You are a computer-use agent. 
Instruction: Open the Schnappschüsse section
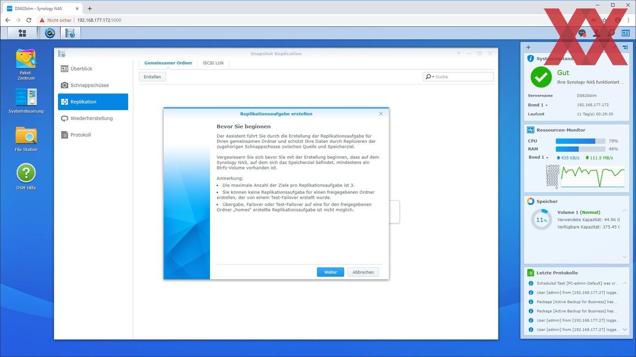click(x=93, y=85)
